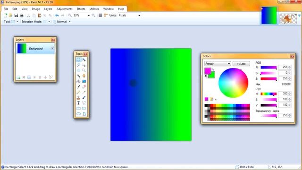
Task: Toggle the pixel grid toolbar button
Action: [101, 15]
